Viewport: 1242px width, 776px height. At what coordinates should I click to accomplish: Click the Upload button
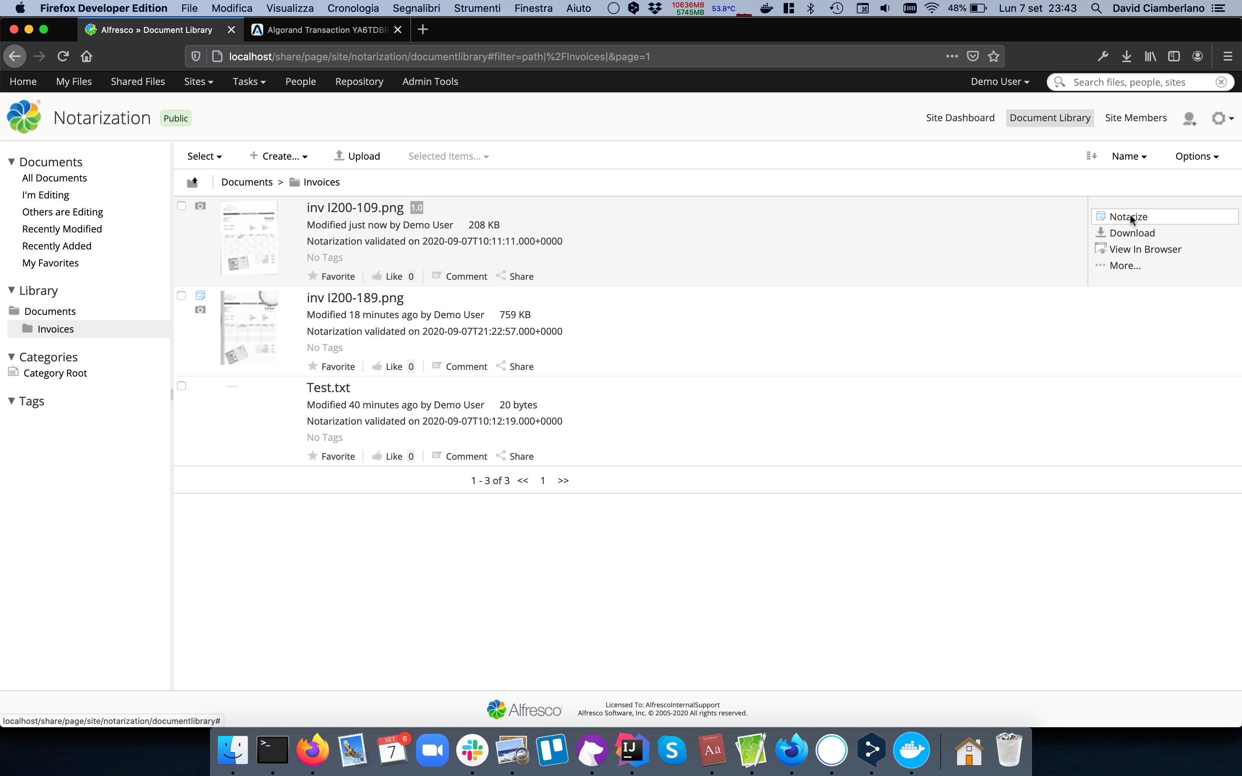point(357,156)
